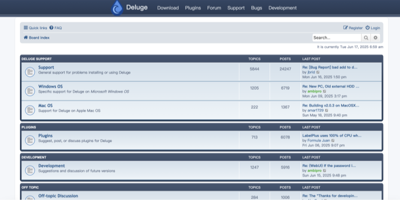Open the Quick links menu
The height and width of the screenshot is (200, 400).
(x=35, y=28)
